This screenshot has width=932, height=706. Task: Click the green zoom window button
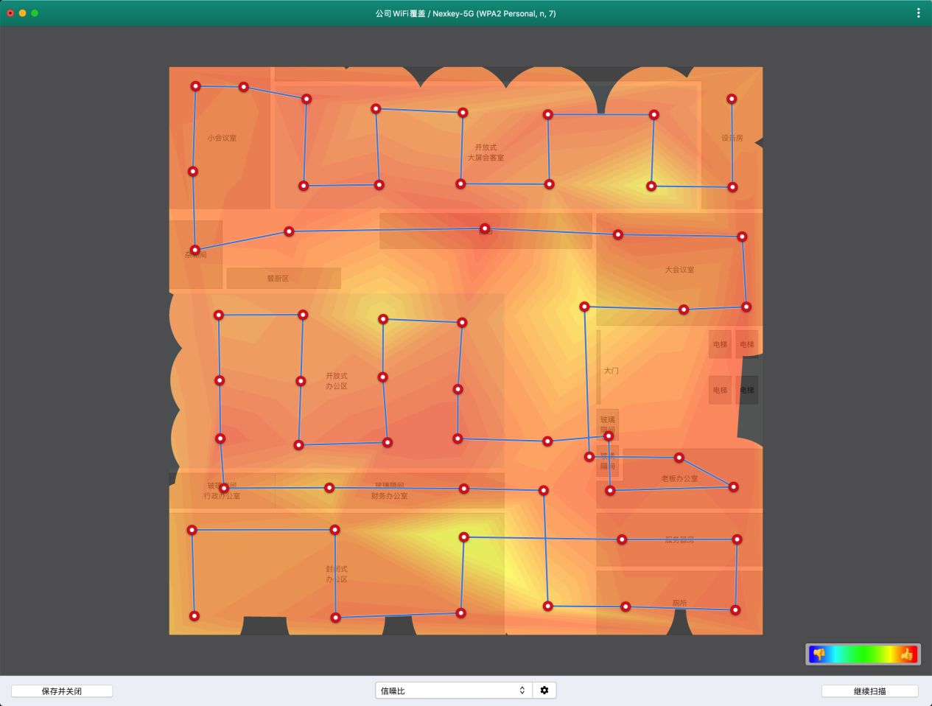pyautogui.click(x=35, y=13)
